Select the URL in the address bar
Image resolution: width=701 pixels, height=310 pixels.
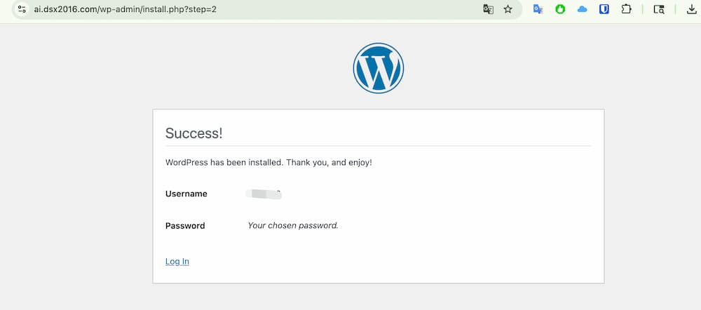(x=125, y=9)
